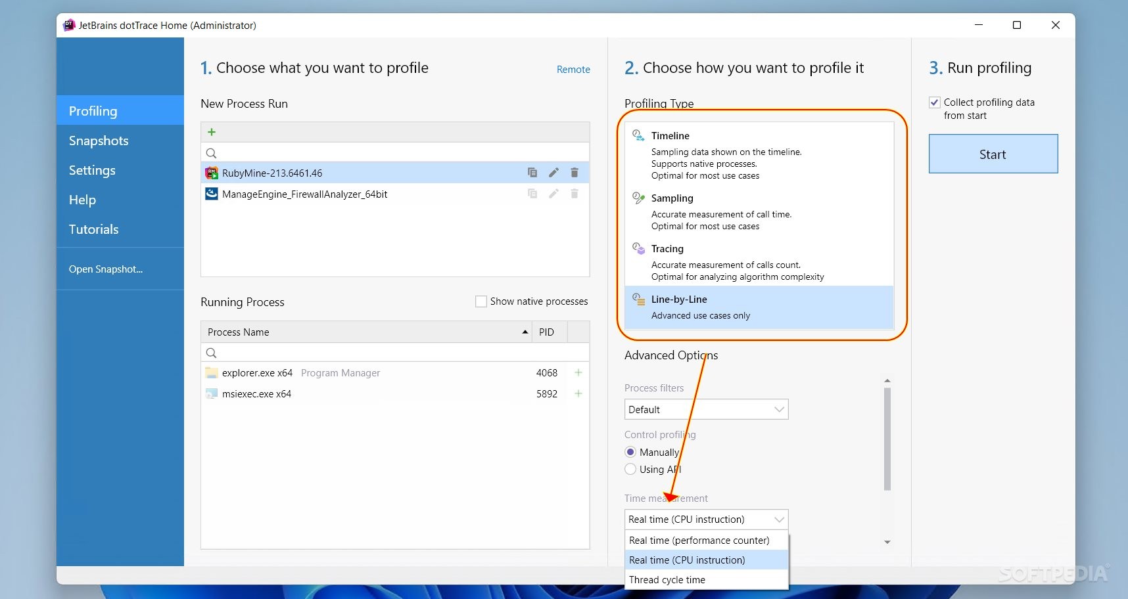The image size is (1128, 599).
Task: Delete the RubyMine-213.6461.46 entry with the trash icon
Action: point(575,173)
